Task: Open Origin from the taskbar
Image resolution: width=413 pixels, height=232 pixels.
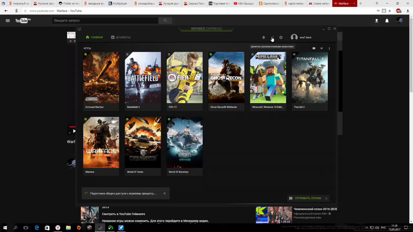Action: (x=79, y=227)
